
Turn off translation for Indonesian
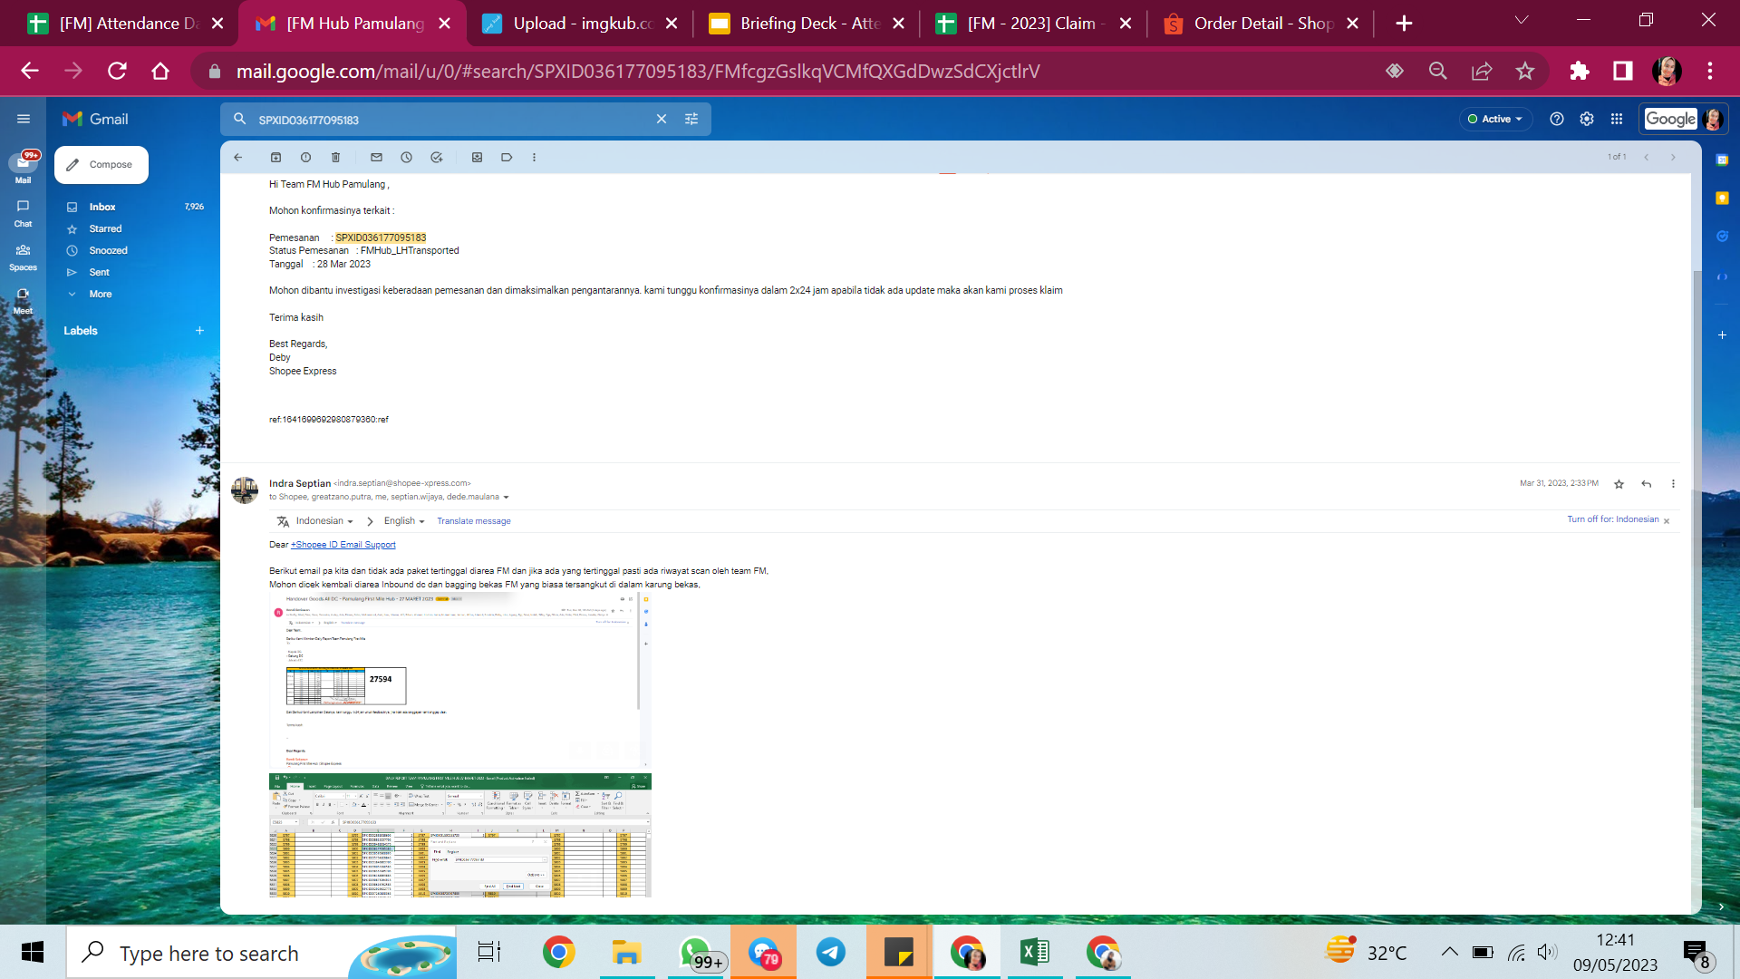point(1612,519)
